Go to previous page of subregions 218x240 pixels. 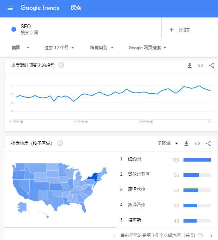coord(114,235)
